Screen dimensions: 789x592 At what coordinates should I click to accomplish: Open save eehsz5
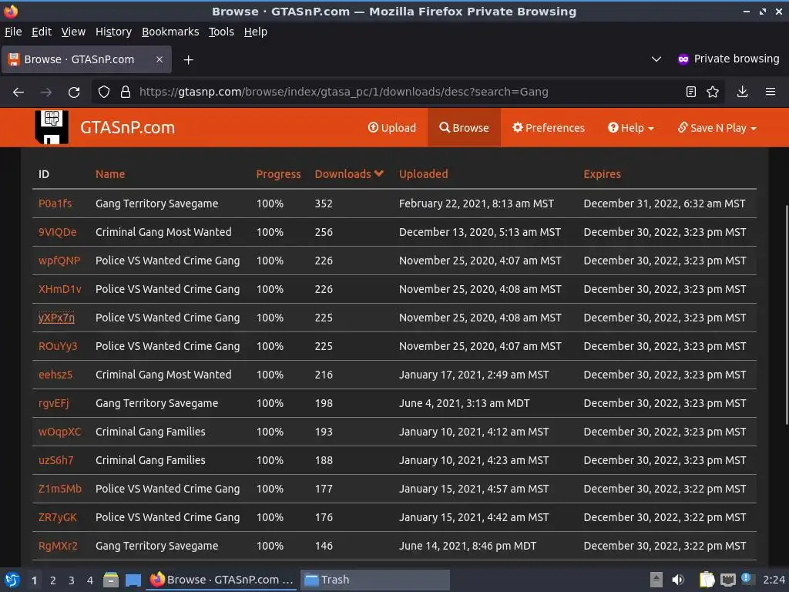tap(55, 375)
